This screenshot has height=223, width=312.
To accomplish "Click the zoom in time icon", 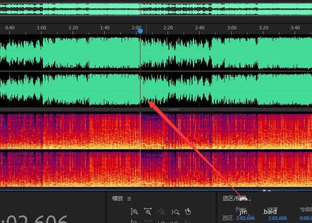I will pos(148,212).
